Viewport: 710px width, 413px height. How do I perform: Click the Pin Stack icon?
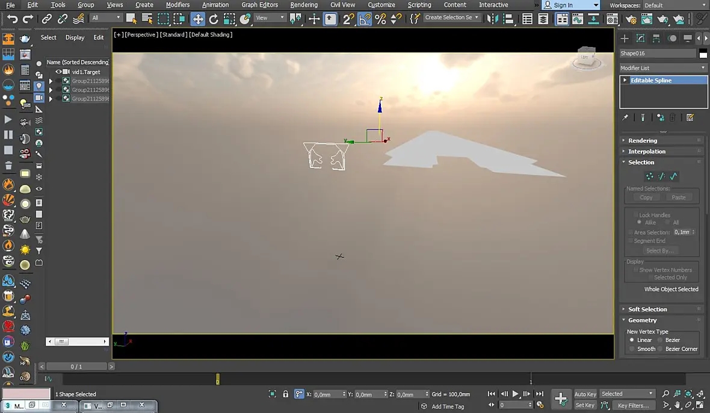625,118
